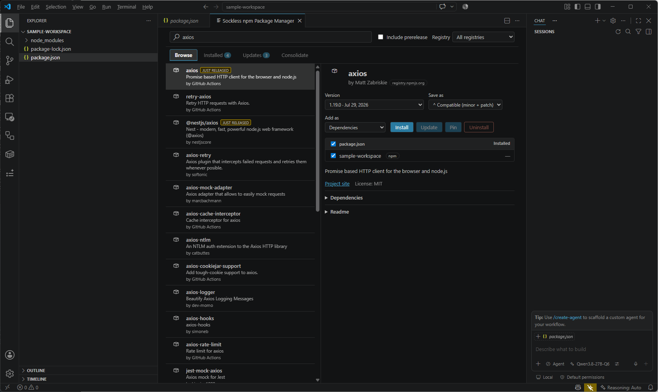The height and width of the screenshot is (392, 658).
Task: Search chat sessions
Action: point(628,32)
